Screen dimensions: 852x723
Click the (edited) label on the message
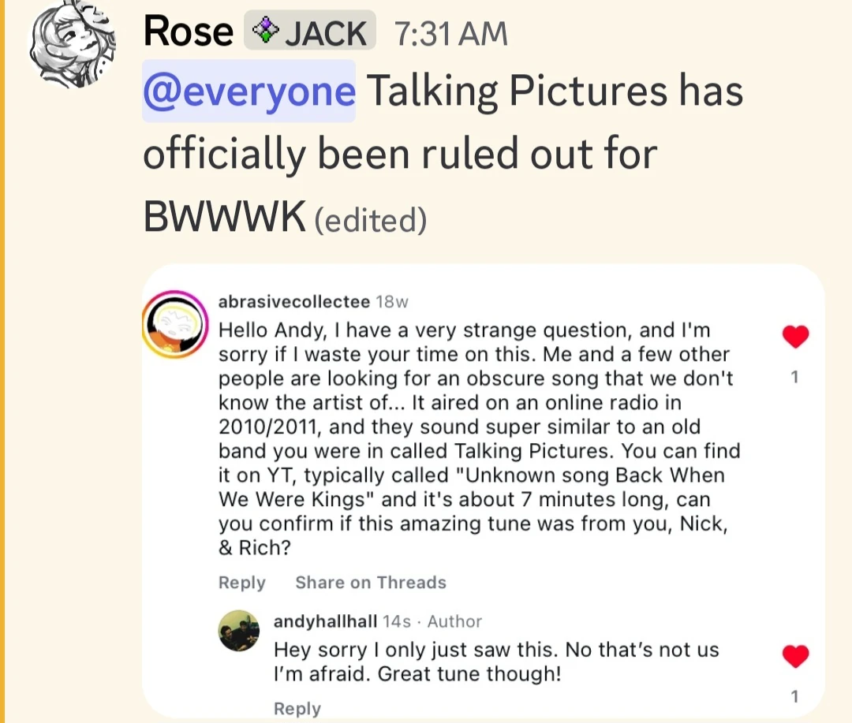coord(370,221)
